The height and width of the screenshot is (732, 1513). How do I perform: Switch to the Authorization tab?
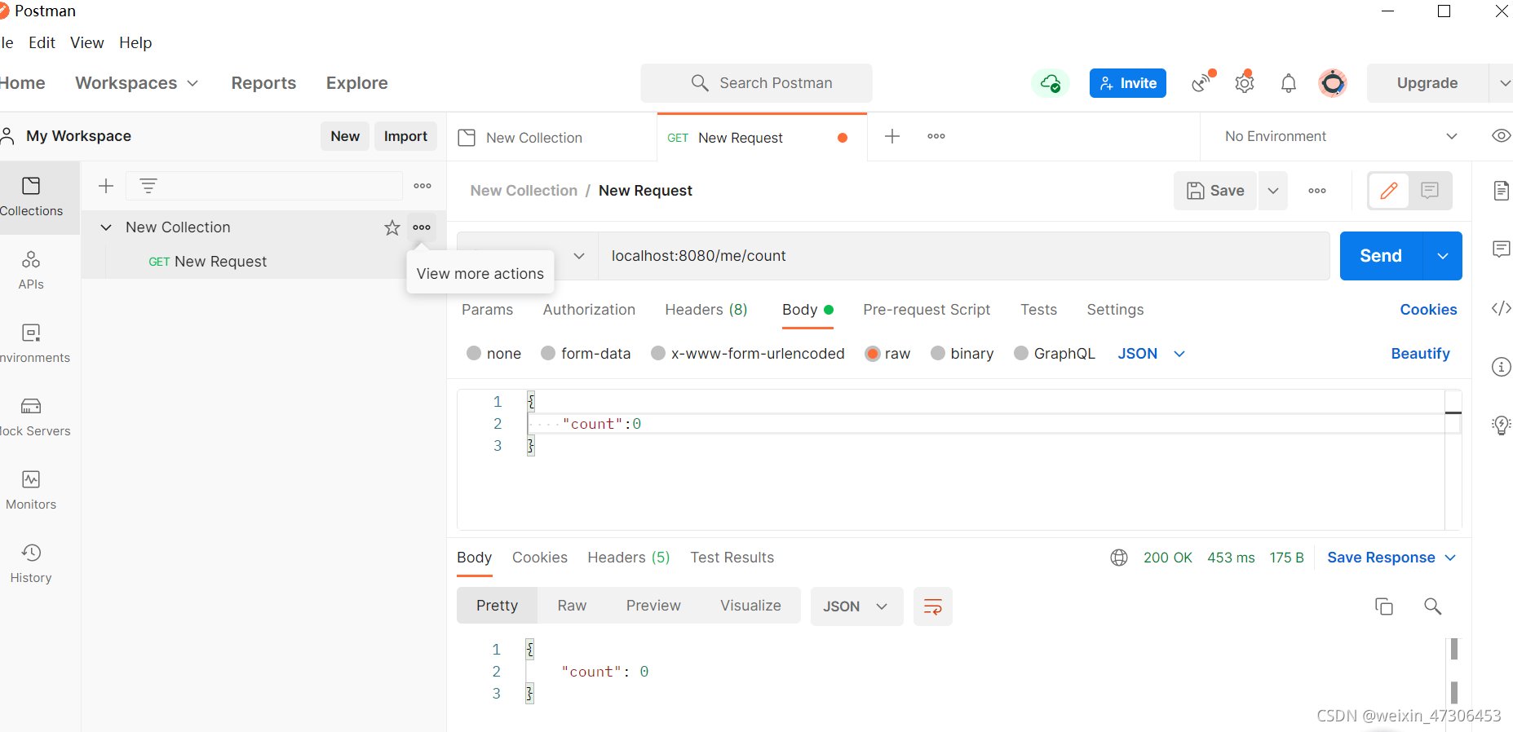(589, 310)
